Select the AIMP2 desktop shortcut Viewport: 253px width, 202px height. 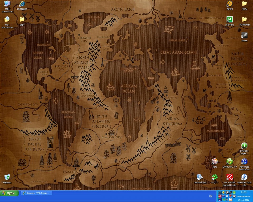coord(230,6)
